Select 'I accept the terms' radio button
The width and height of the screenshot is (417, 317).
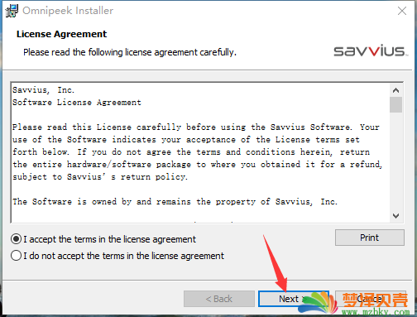[16, 239]
